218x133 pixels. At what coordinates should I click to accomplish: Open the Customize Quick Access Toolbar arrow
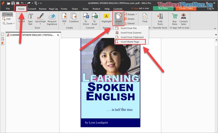pyautogui.click(x=41, y=3)
